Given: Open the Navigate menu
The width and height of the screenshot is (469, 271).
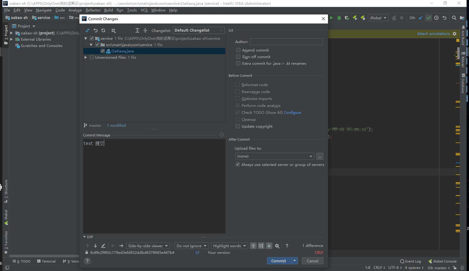Looking at the screenshot, I should pos(44,10).
